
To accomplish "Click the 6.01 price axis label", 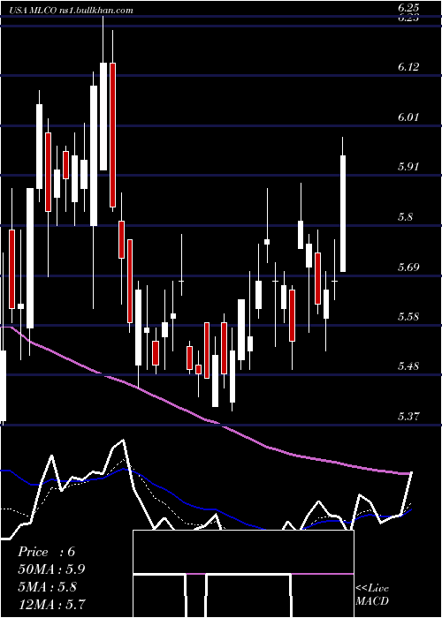I will [408, 117].
